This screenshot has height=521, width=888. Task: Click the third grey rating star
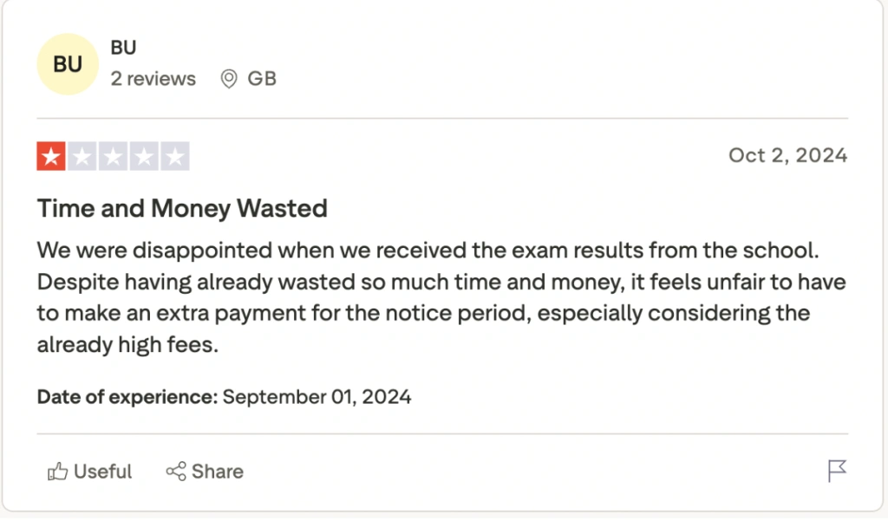[113, 157]
